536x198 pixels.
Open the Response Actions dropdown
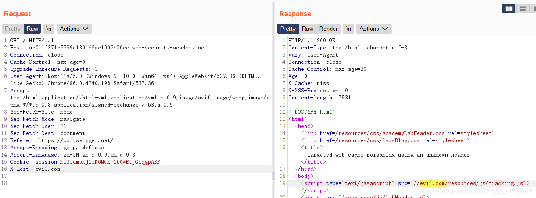point(374,29)
